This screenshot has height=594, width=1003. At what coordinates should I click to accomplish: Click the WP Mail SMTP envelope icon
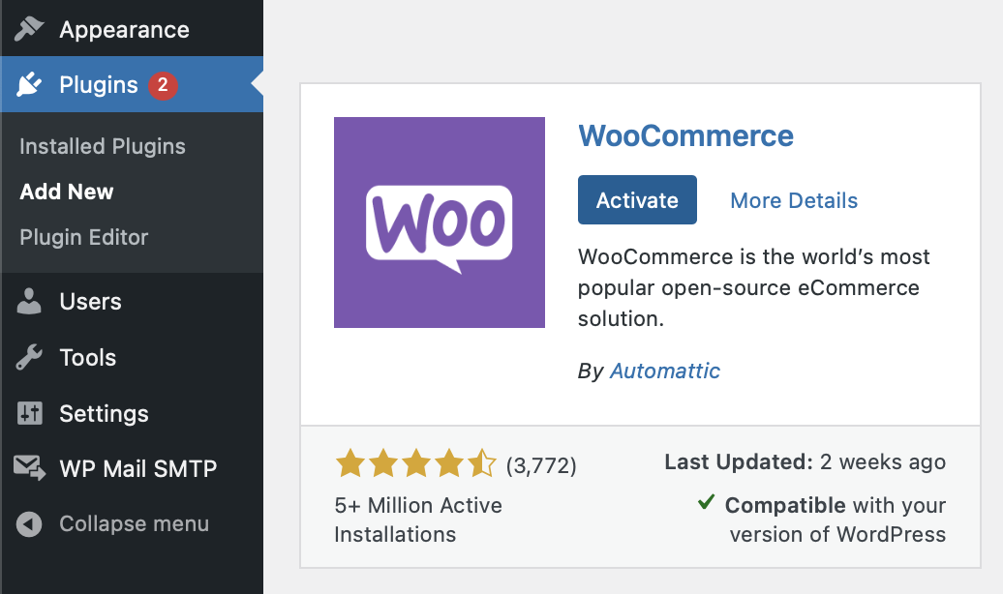30,469
